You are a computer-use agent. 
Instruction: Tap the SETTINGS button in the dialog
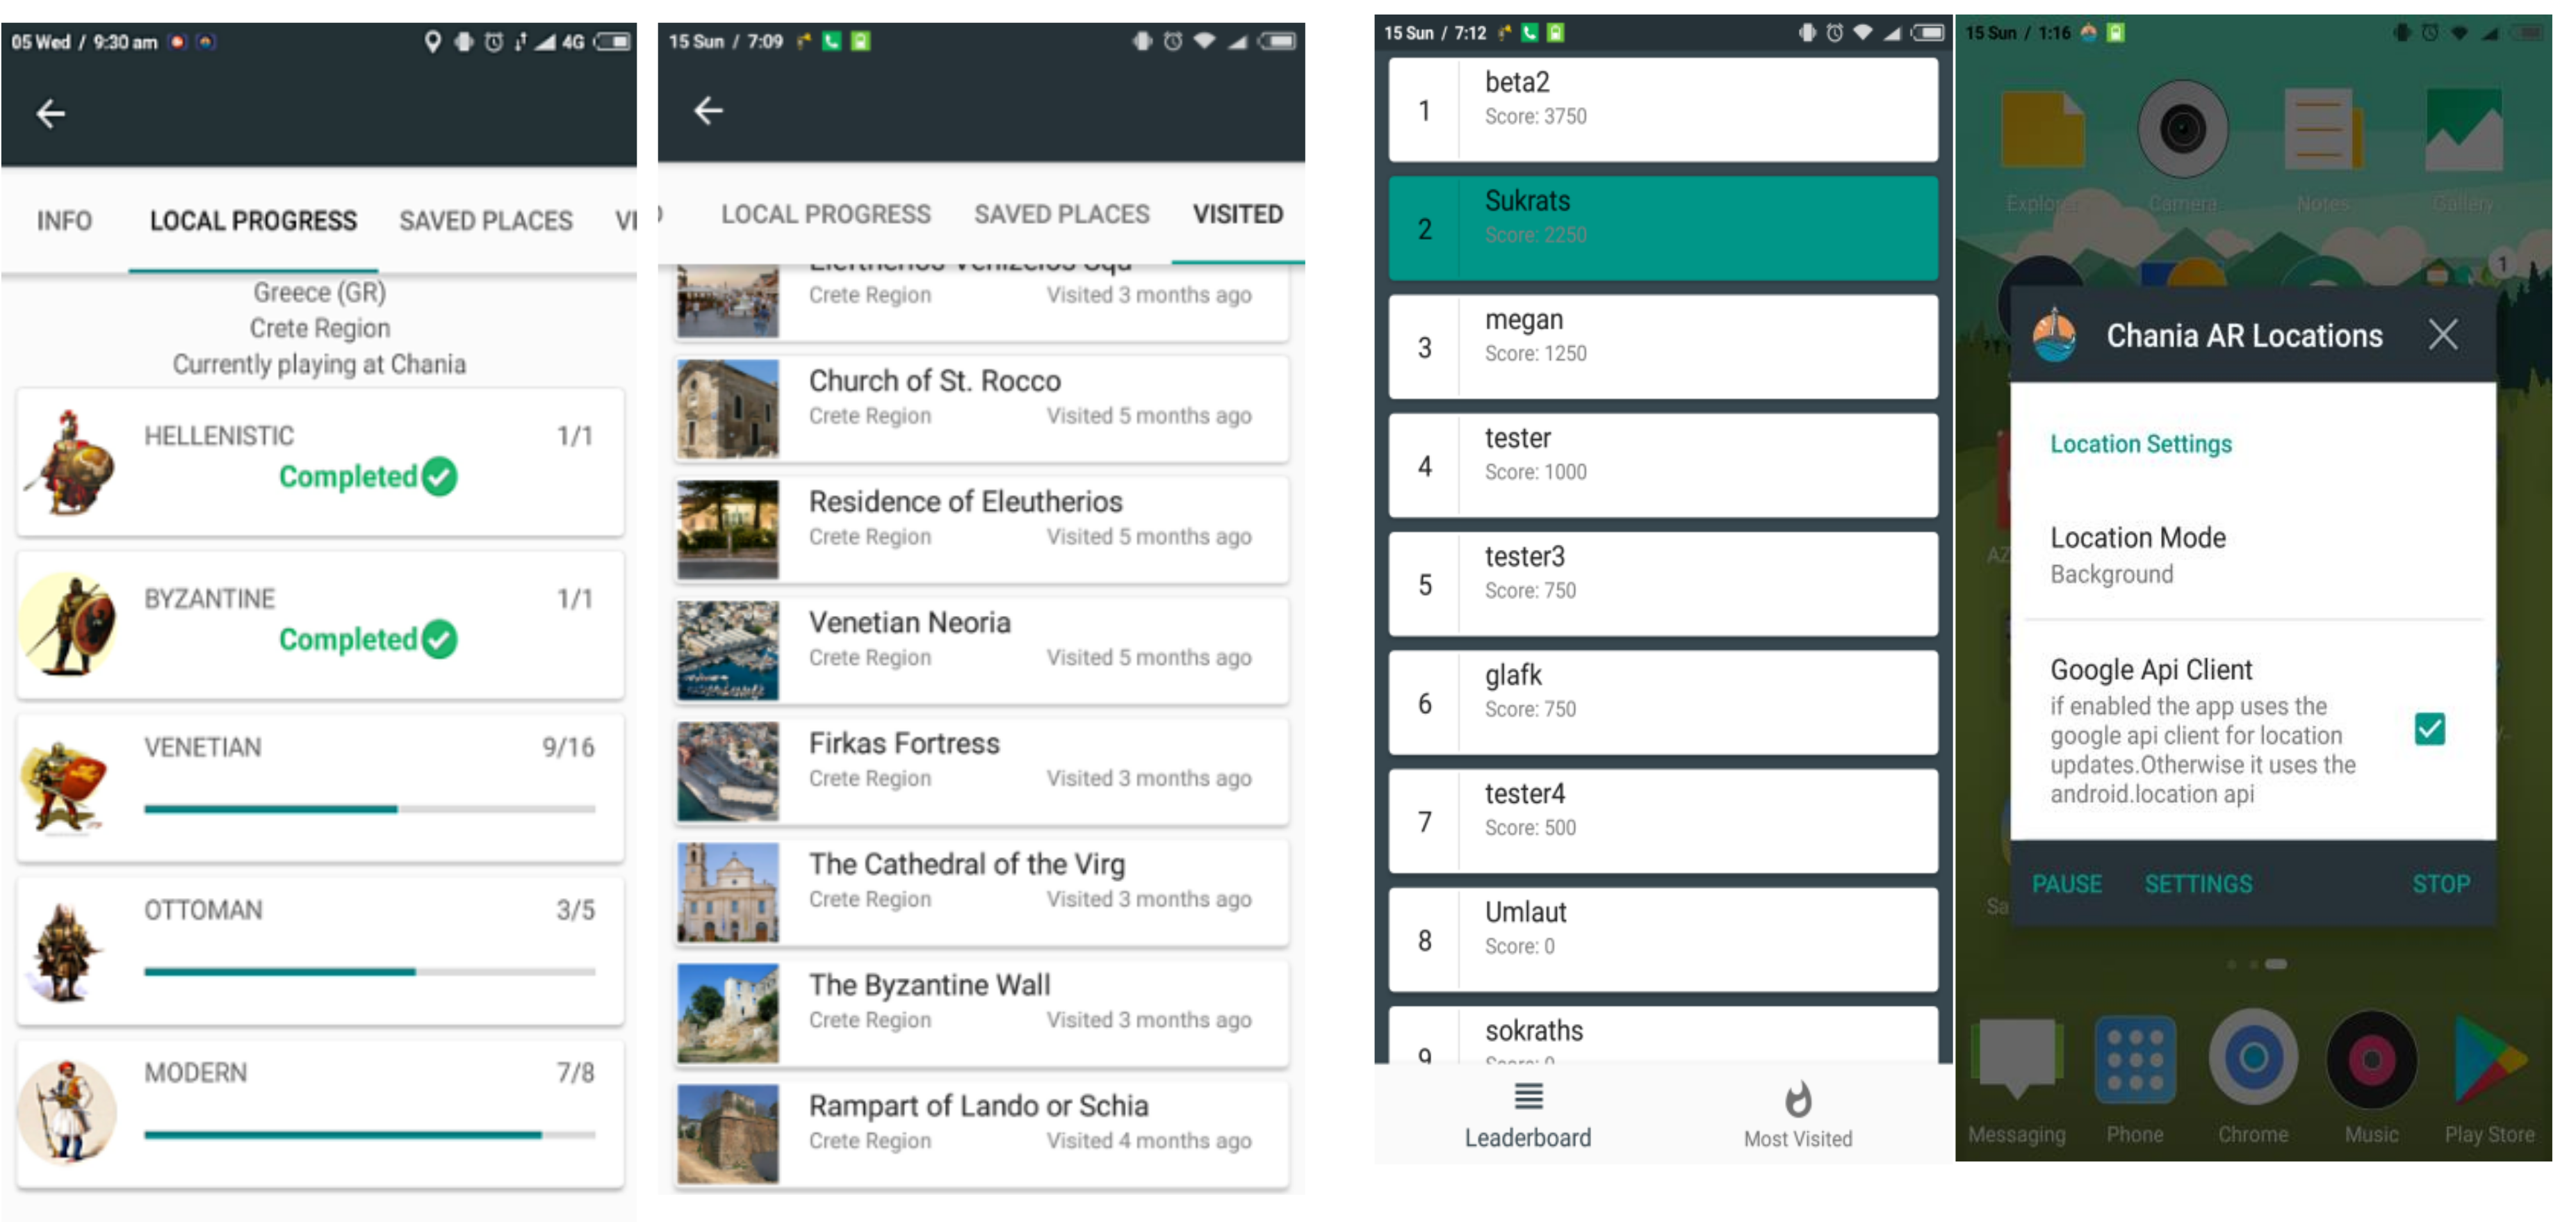(x=2198, y=884)
